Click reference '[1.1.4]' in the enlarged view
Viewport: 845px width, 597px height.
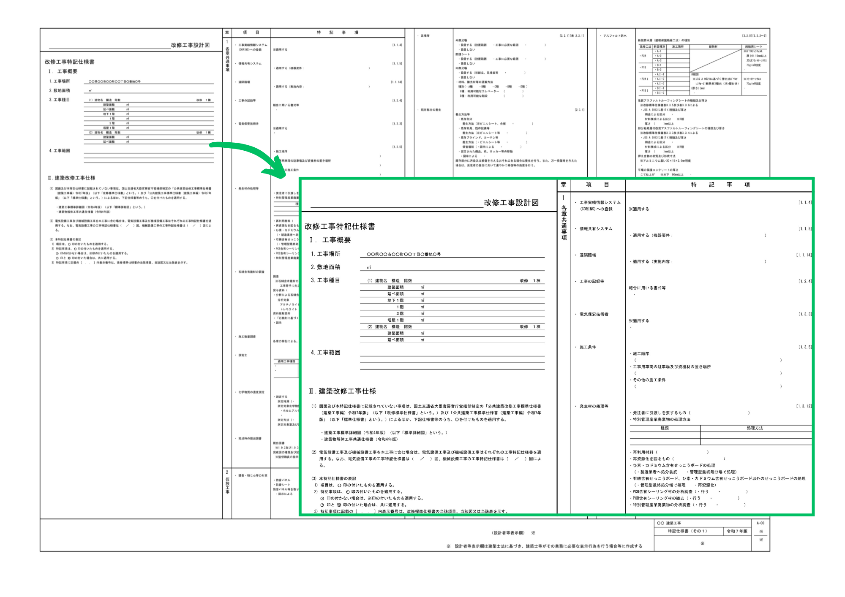point(805,202)
